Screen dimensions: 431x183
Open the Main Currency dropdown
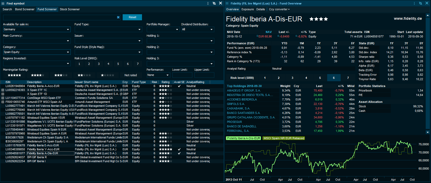37,41
